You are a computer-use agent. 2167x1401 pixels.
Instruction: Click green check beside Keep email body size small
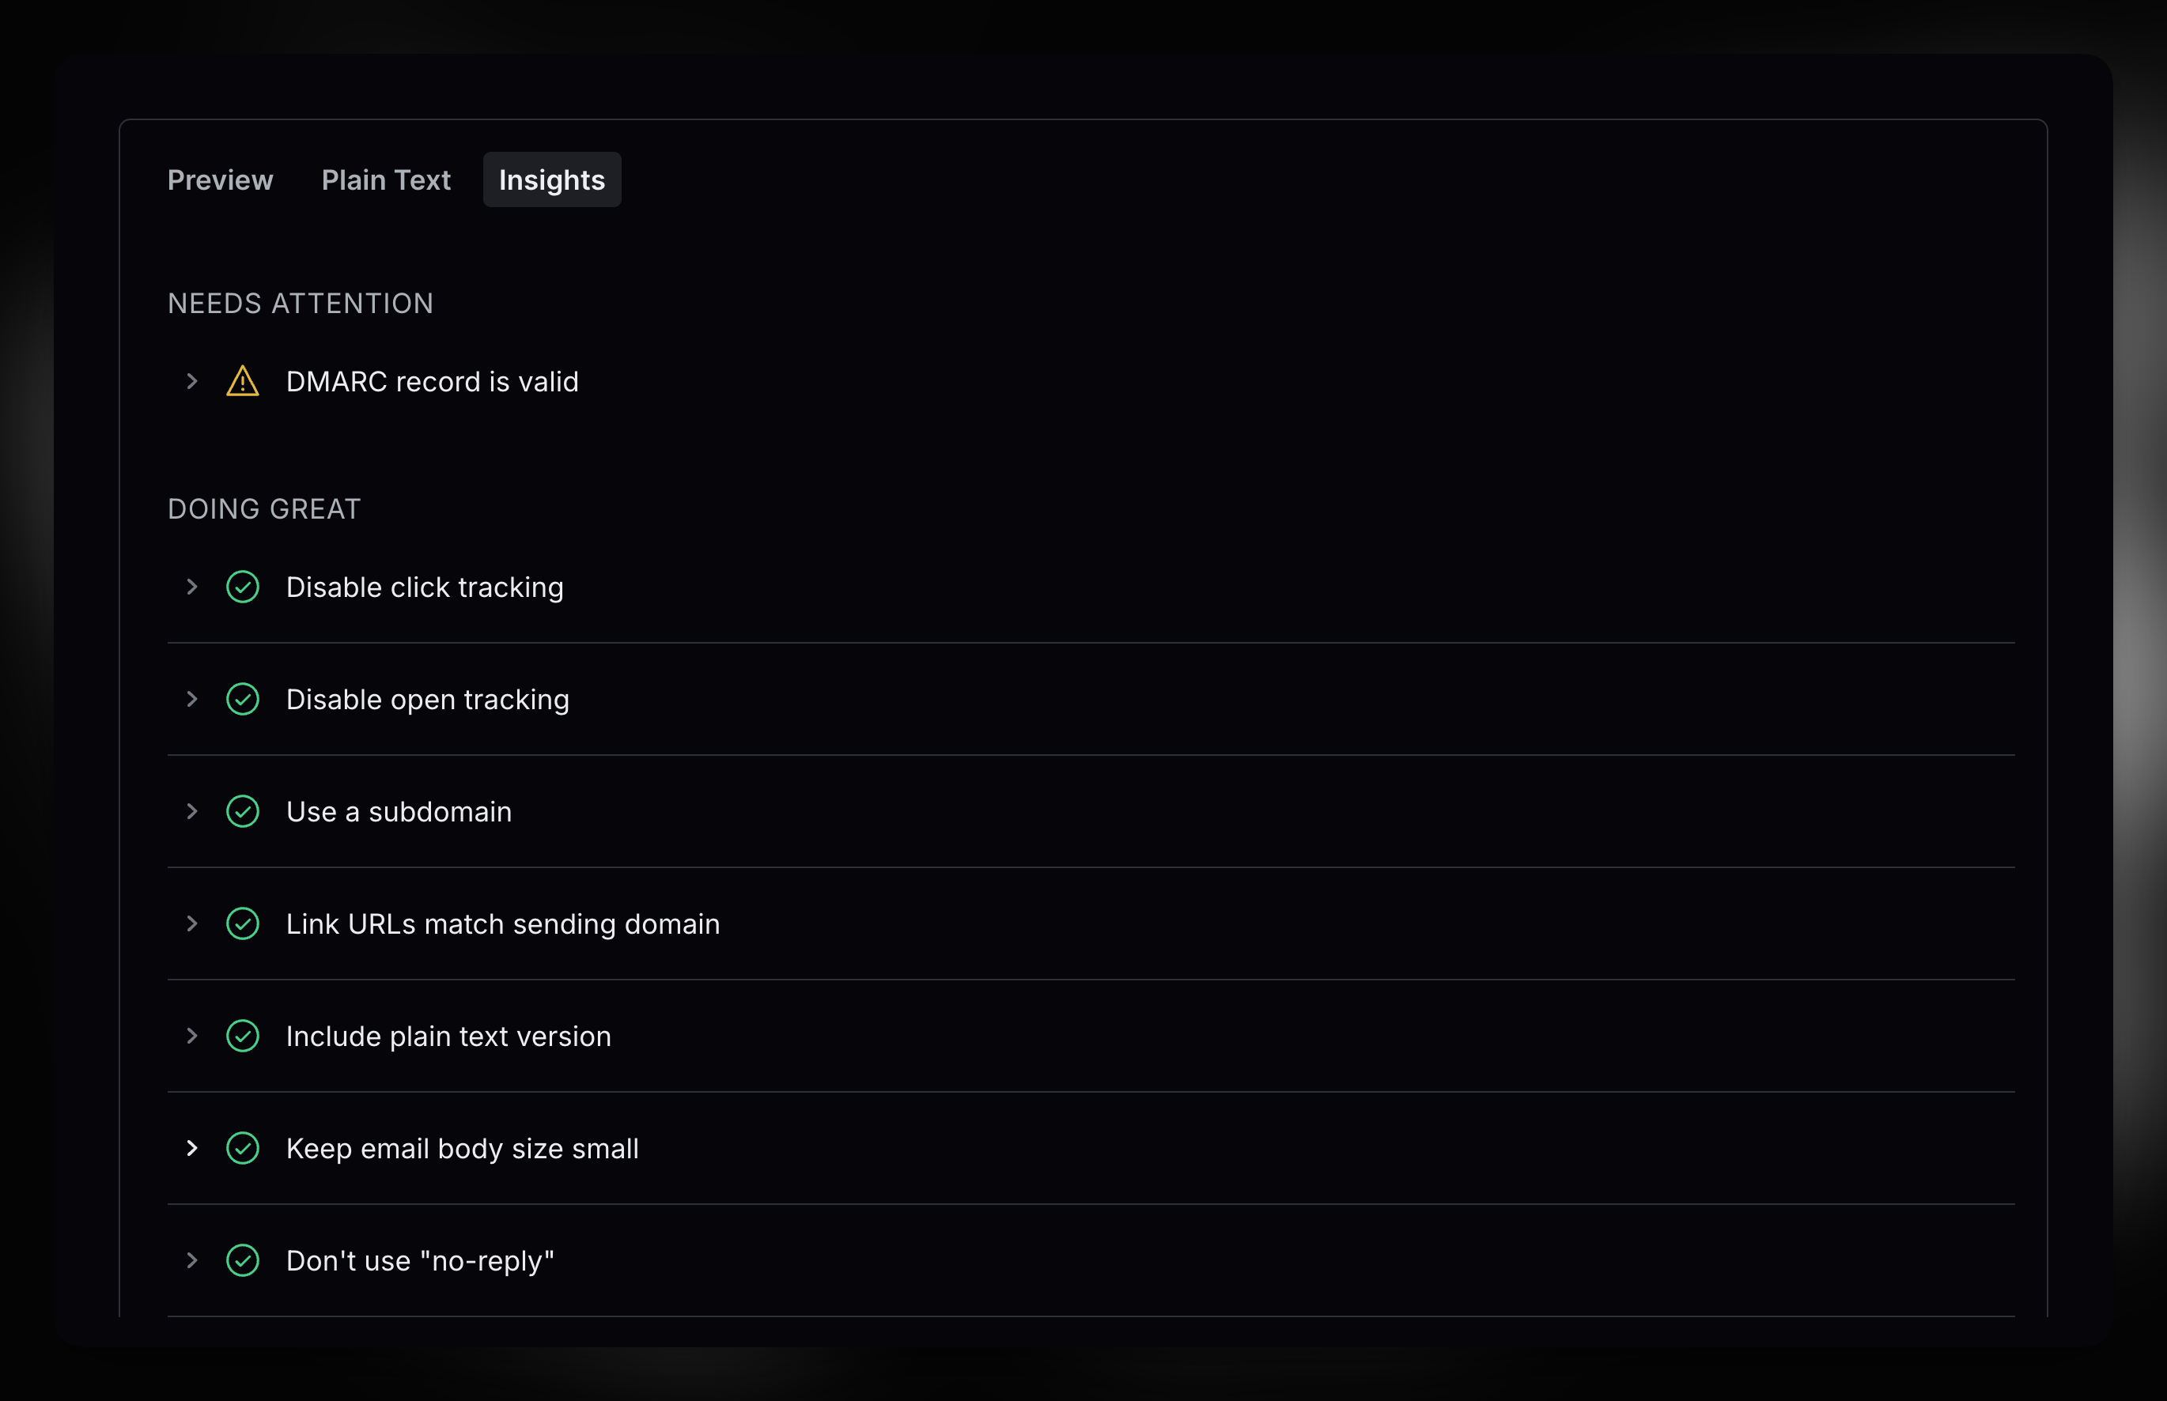(242, 1148)
